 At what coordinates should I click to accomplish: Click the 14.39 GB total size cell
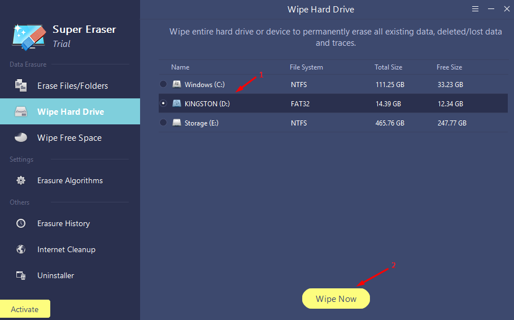pos(388,103)
